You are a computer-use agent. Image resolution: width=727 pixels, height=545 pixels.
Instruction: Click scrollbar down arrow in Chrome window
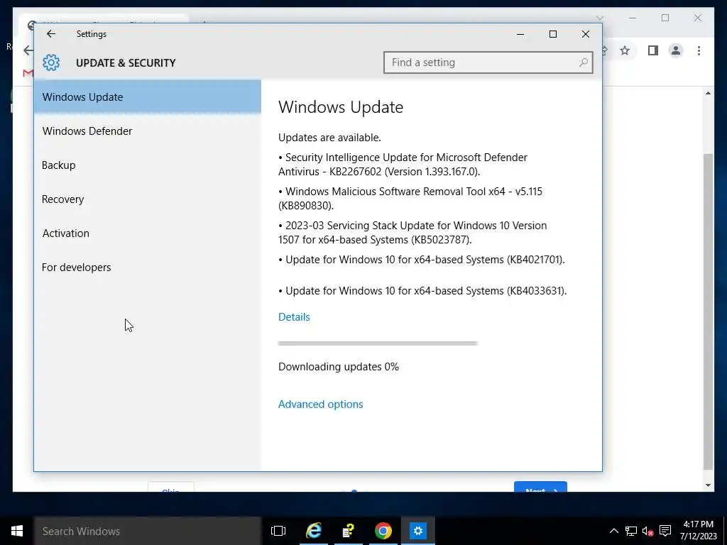coord(708,485)
